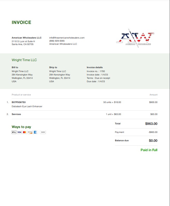Click Wellington, FL 33414 under Bill to
This screenshot has width=170, height=206.
tap(22, 78)
